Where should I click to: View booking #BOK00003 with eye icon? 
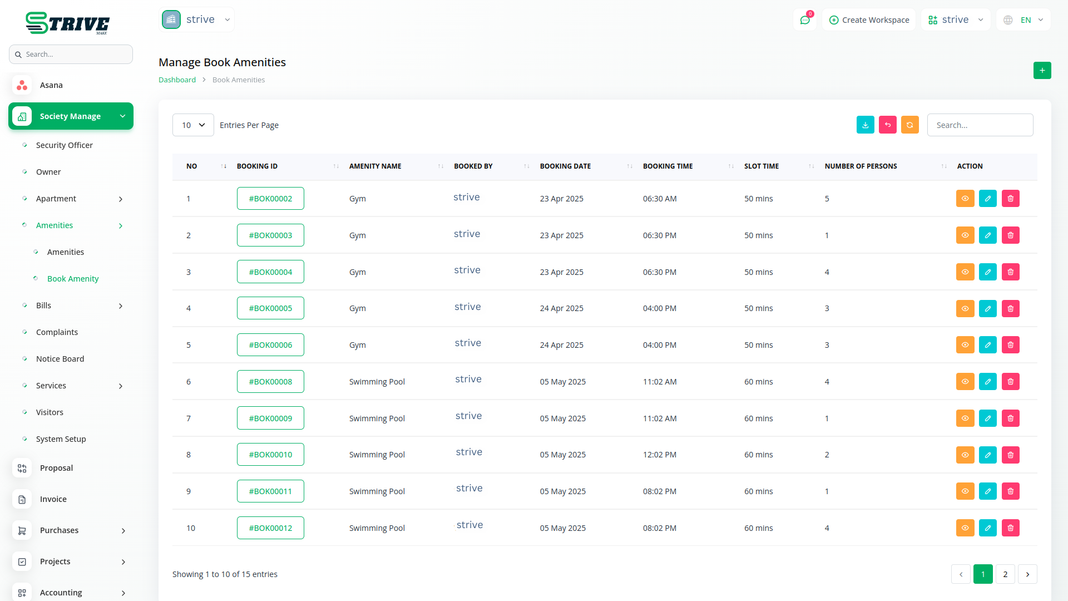click(x=965, y=235)
